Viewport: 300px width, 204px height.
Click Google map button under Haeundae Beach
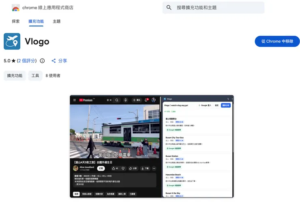[x=174, y=185]
